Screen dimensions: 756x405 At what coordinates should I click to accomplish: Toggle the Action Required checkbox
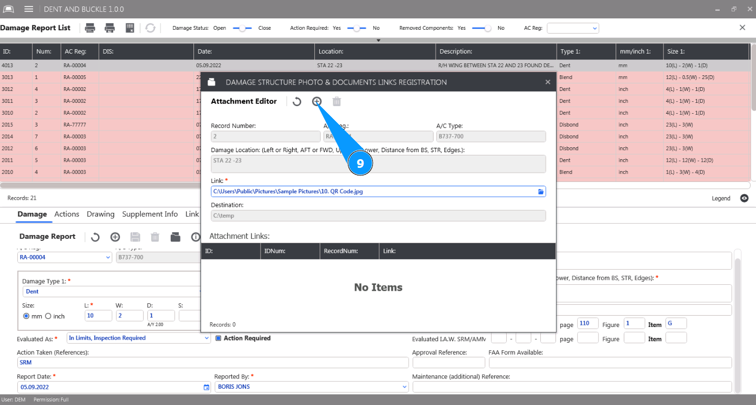[x=218, y=338]
